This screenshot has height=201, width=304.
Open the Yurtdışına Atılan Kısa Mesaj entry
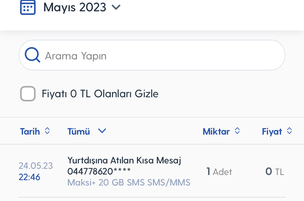tap(124, 160)
